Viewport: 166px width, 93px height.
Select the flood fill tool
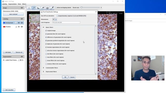point(38,8)
